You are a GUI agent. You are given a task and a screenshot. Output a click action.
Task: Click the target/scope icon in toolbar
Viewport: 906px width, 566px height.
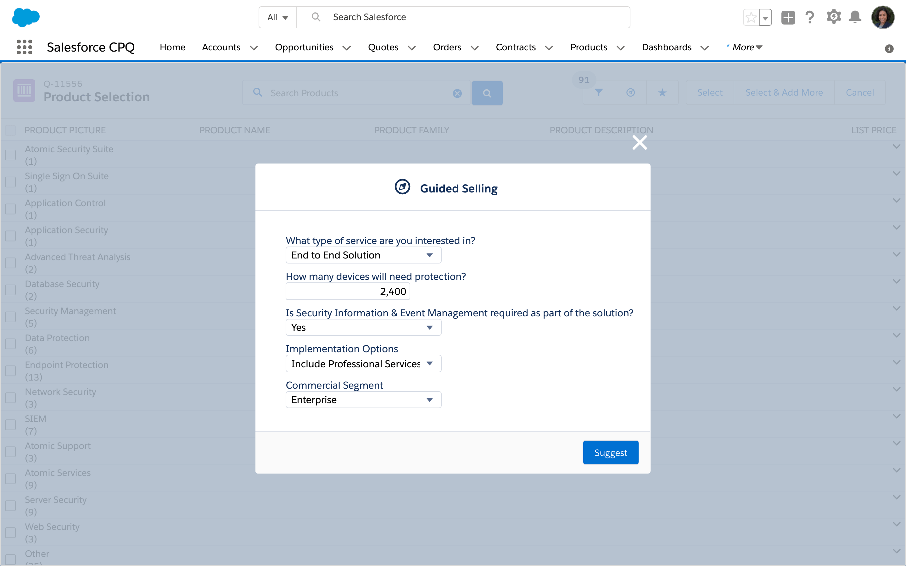click(629, 92)
